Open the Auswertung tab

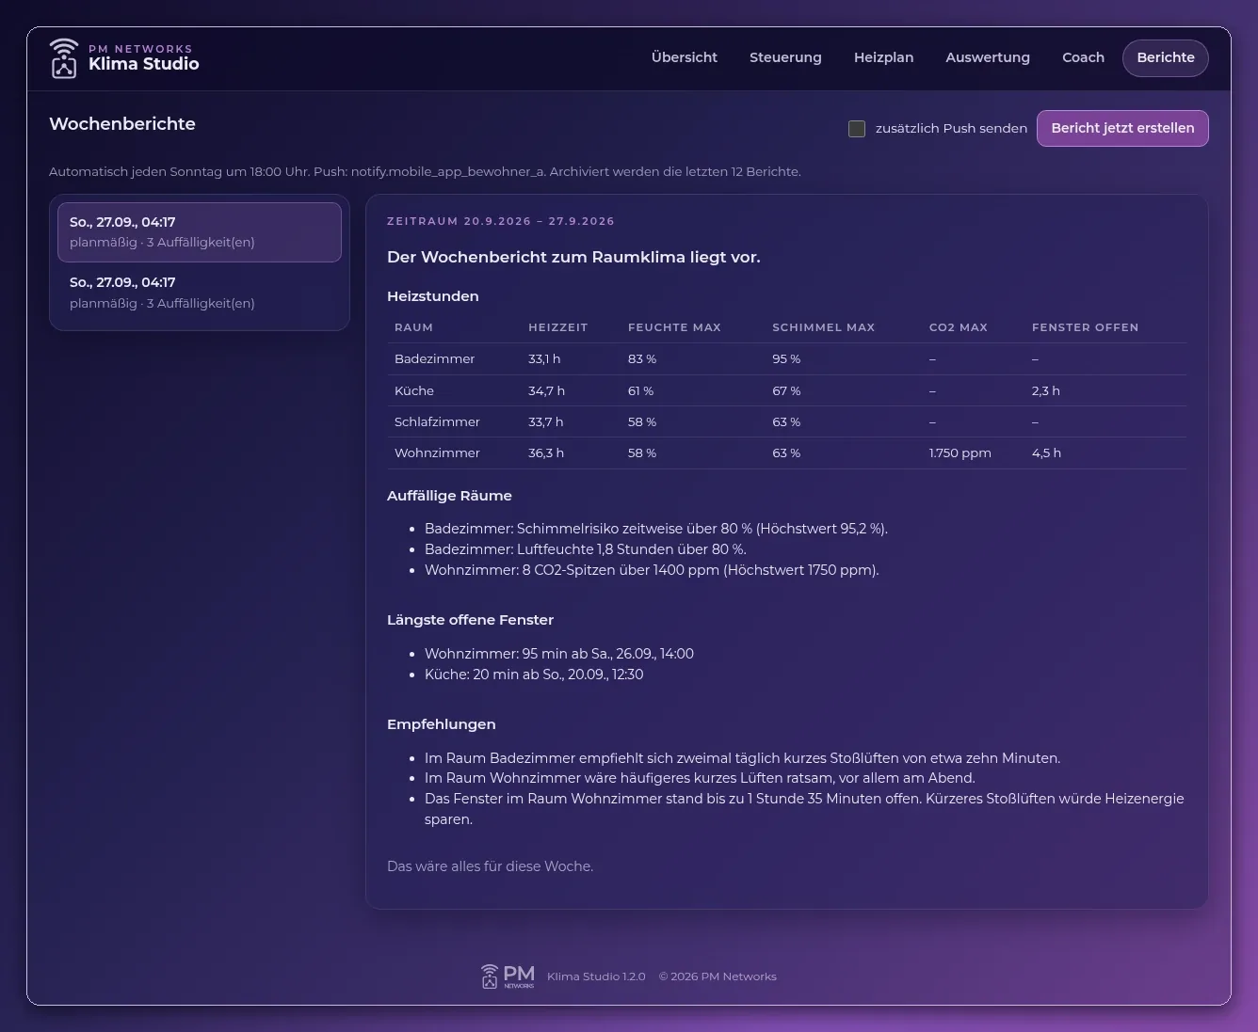tap(988, 57)
